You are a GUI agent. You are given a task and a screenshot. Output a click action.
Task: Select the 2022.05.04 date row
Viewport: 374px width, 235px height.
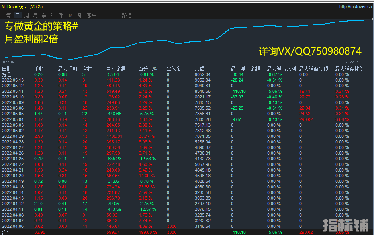(x=13, y=120)
